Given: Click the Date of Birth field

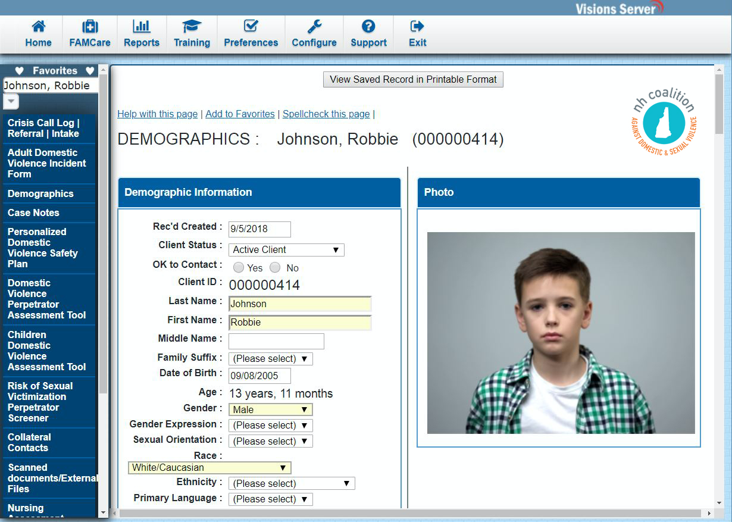Looking at the screenshot, I should click(259, 376).
